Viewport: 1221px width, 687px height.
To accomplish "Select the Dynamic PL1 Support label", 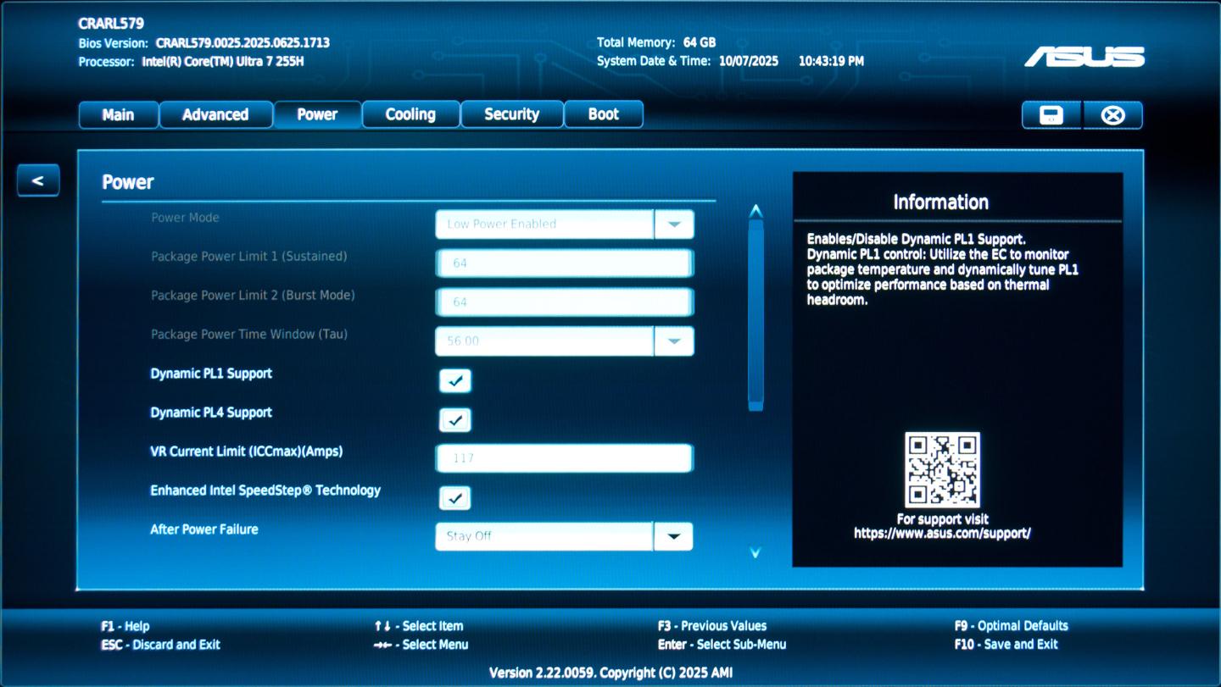I will pyautogui.click(x=211, y=374).
